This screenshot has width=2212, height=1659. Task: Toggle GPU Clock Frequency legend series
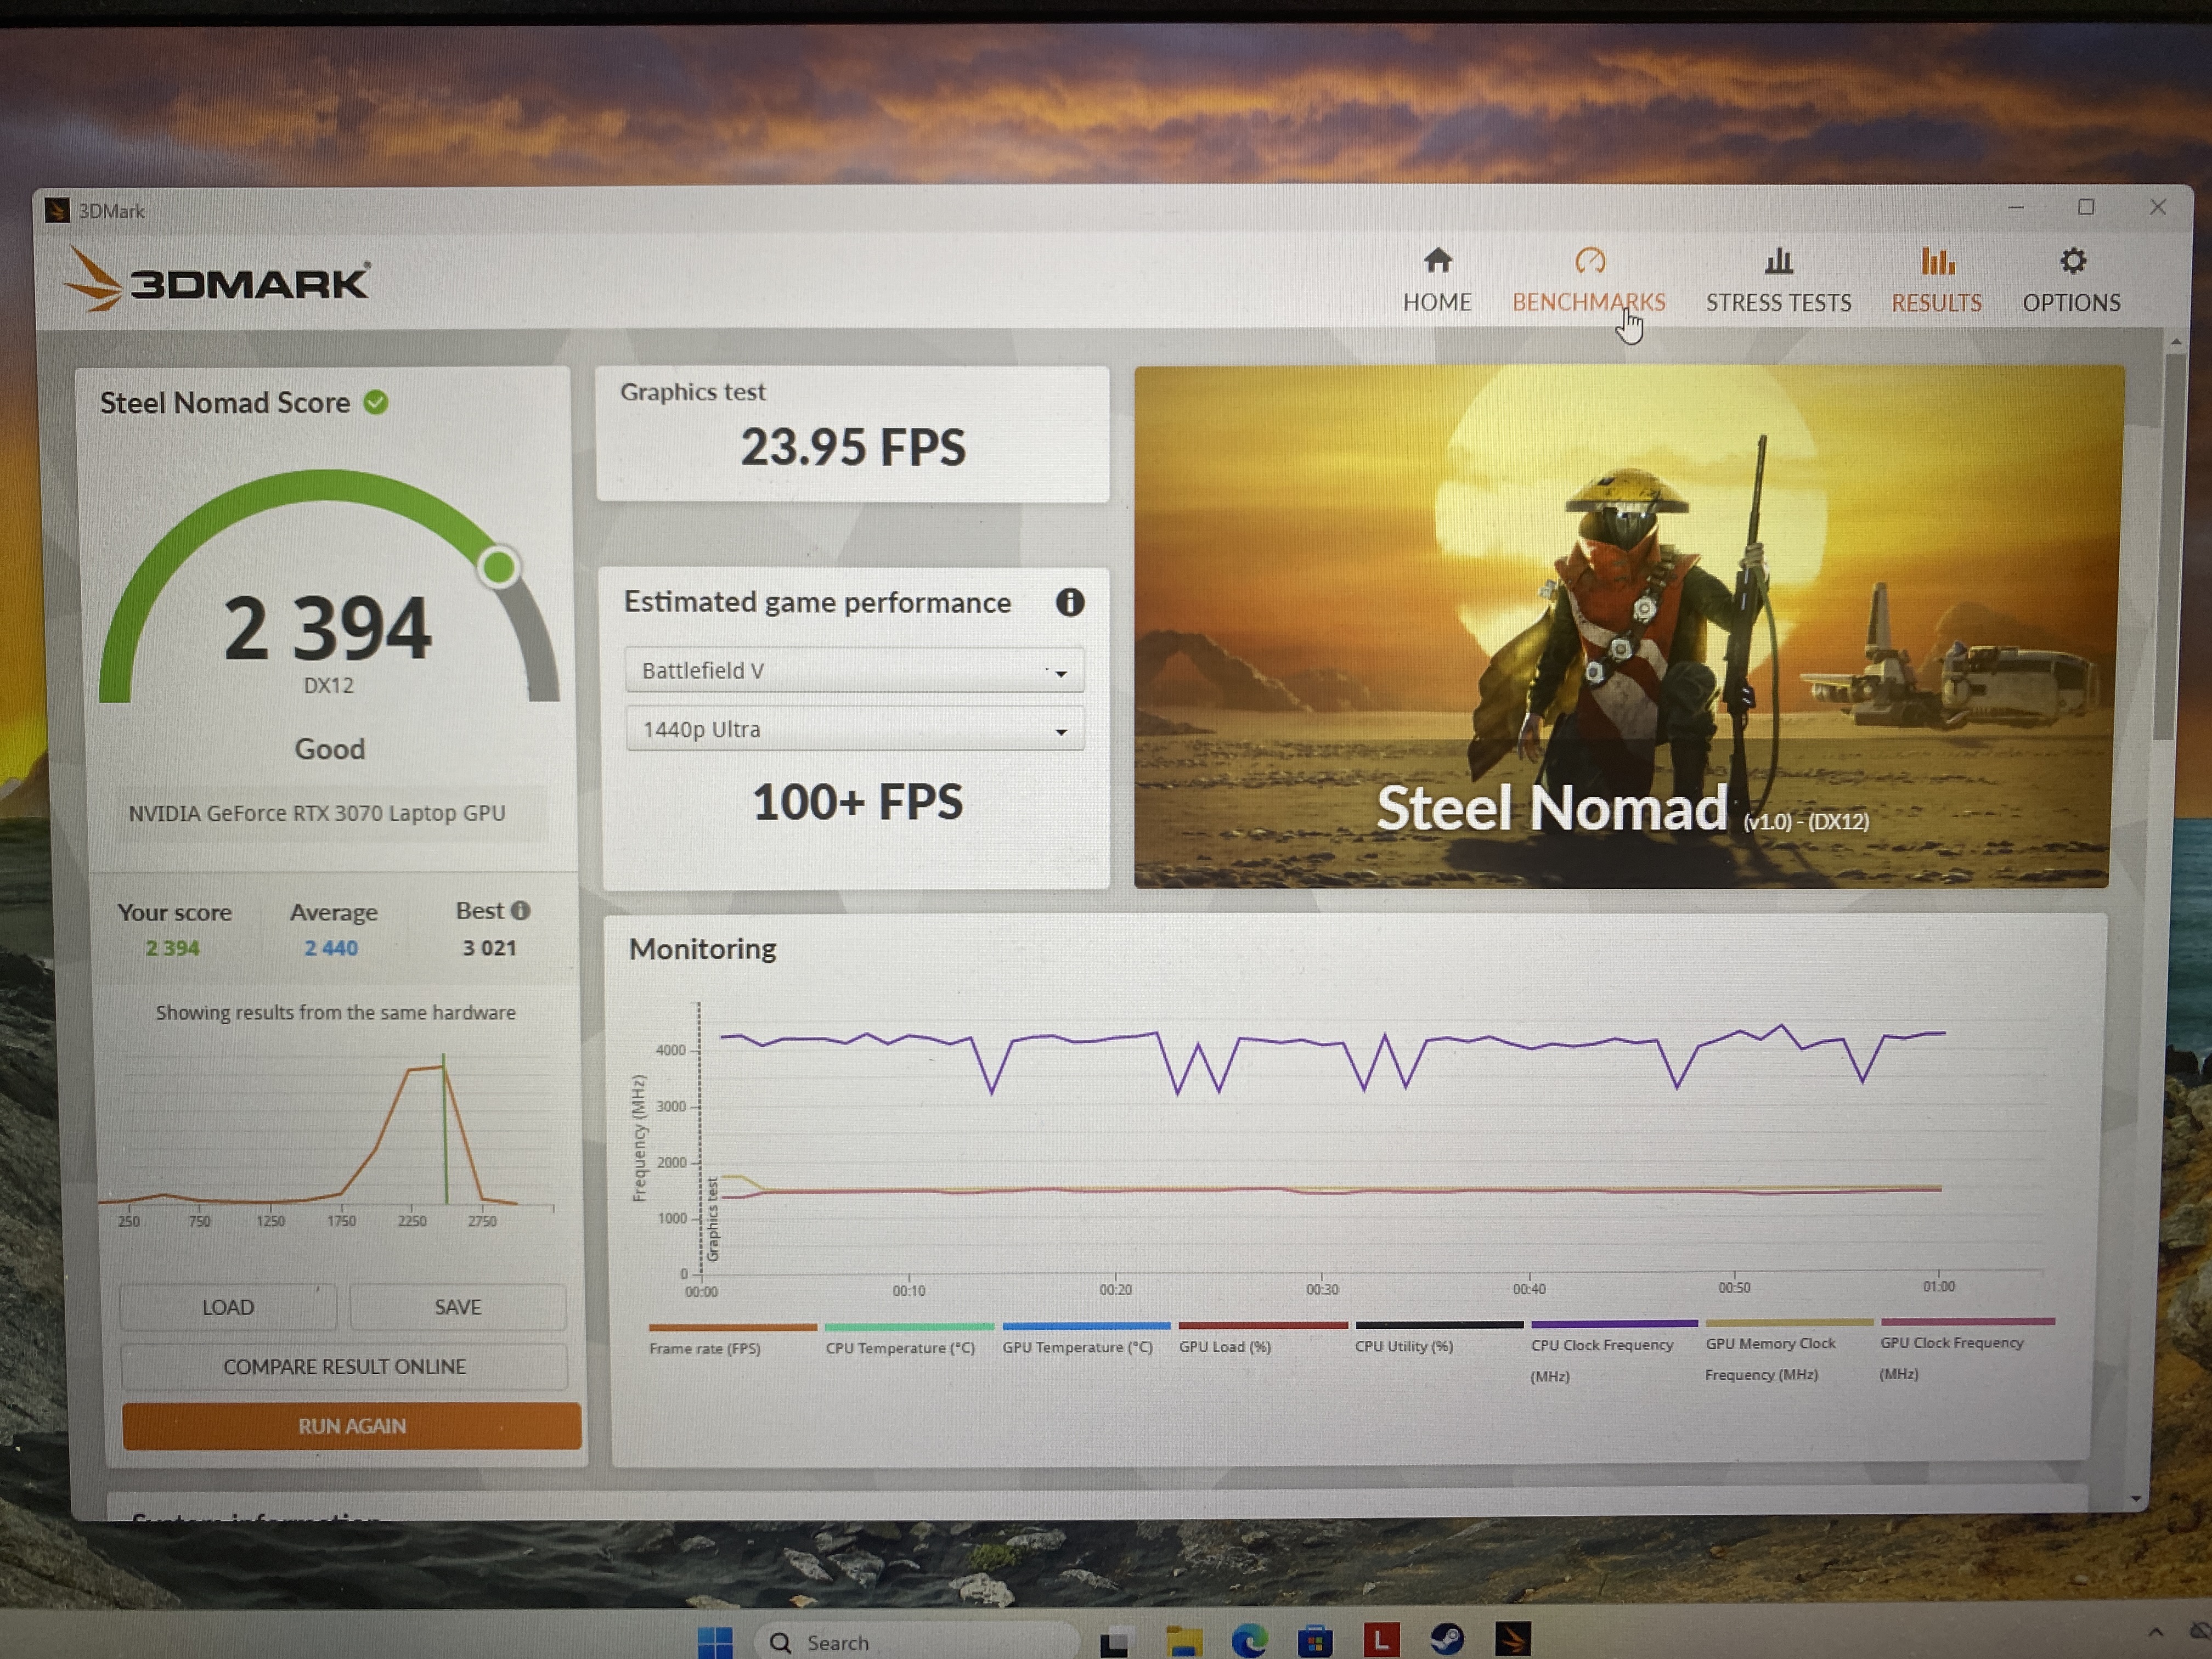click(x=1966, y=1350)
